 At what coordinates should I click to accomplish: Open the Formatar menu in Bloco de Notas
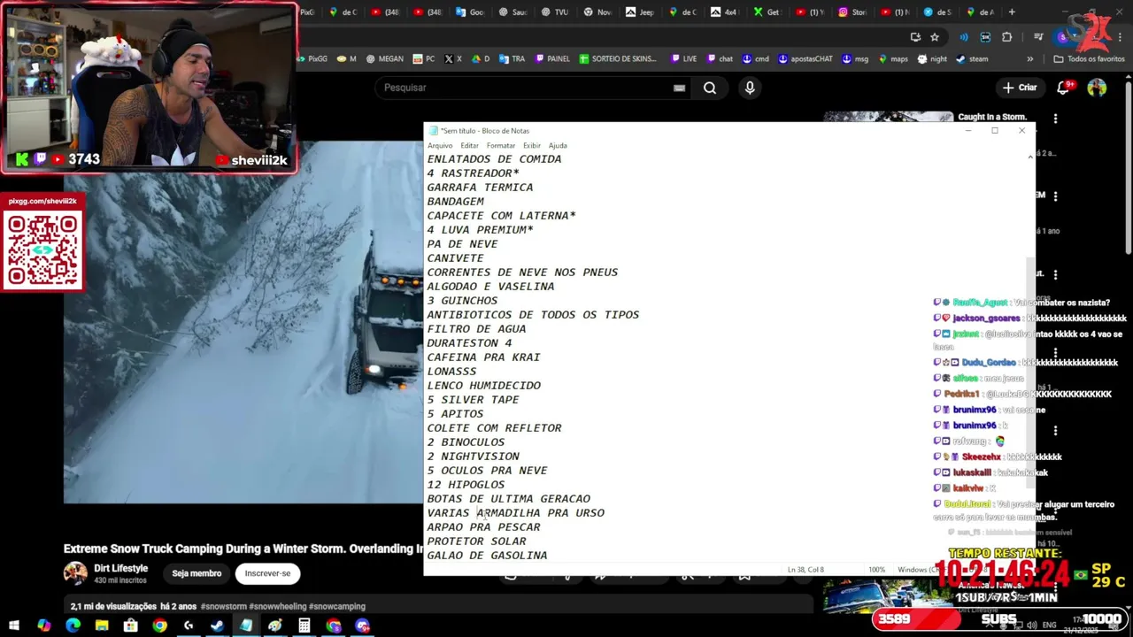point(500,145)
